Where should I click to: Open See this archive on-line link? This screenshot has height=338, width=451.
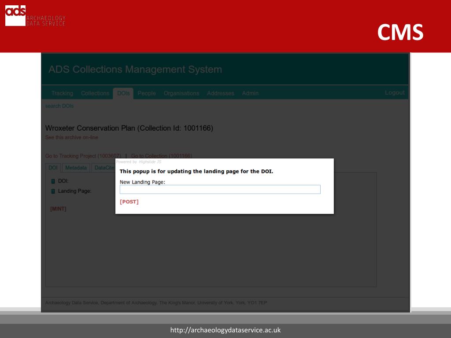tap(72, 137)
